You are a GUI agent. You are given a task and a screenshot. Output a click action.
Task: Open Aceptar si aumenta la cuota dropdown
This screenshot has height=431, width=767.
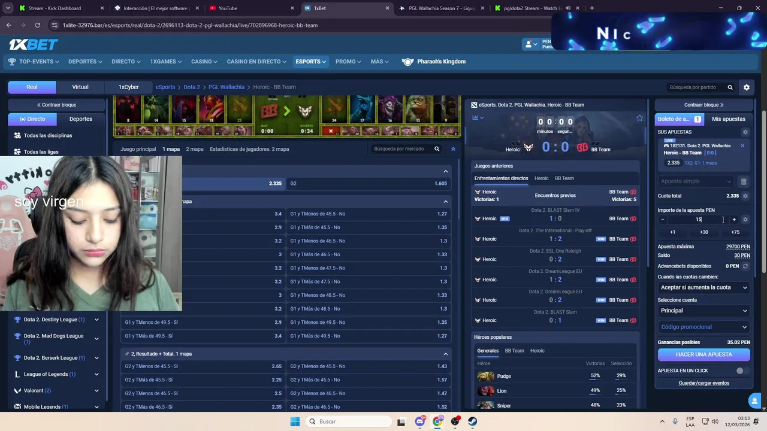click(703, 288)
